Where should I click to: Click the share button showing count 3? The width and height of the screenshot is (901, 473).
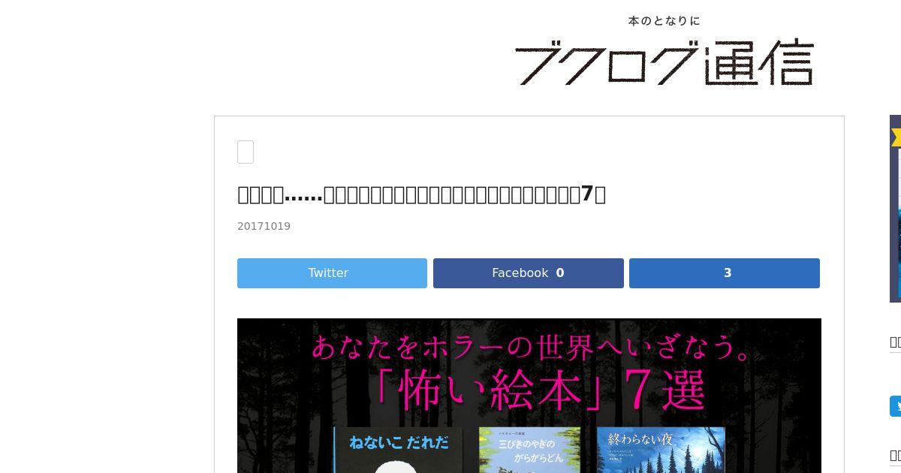[x=725, y=273]
